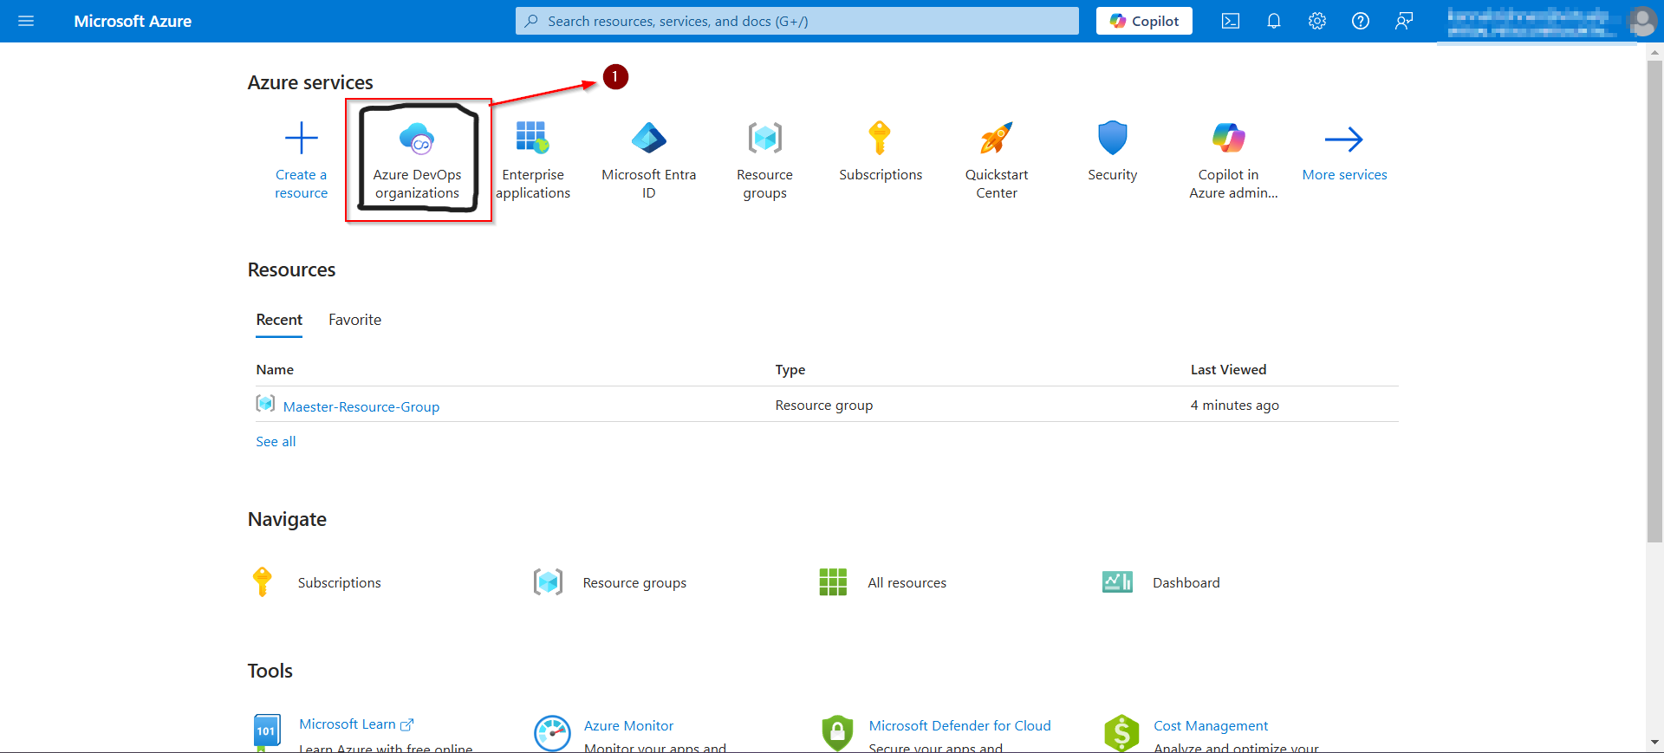The image size is (1664, 753).
Task: Click the Maester-Resource-Group row icon
Action: click(x=265, y=404)
